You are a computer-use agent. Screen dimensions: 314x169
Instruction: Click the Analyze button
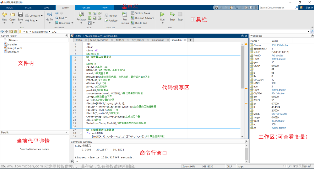[x=111, y=21]
